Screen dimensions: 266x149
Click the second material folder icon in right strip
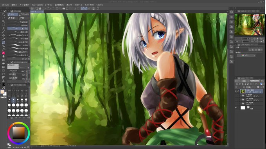[x=232, y=22]
